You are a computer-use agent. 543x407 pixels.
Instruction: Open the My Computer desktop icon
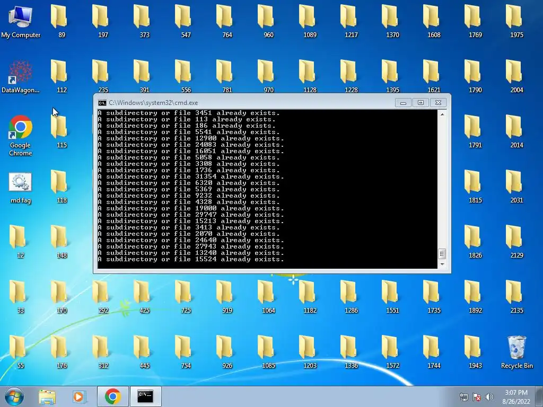[21, 21]
